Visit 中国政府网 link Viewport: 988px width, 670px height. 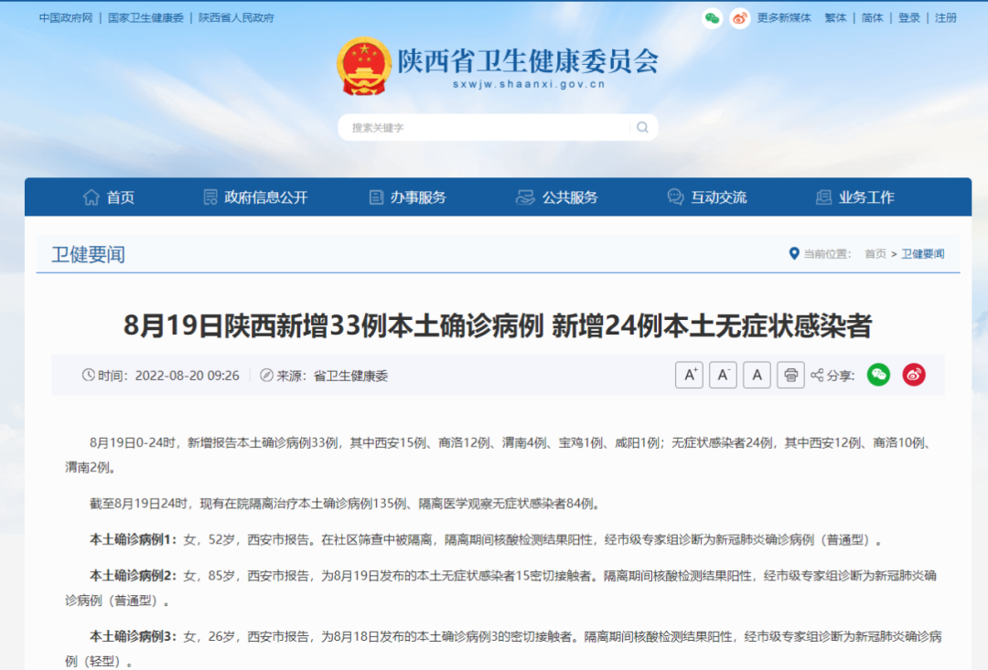[x=66, y=17]
